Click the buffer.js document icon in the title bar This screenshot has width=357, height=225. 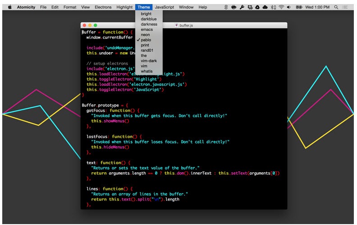point(176,26)
